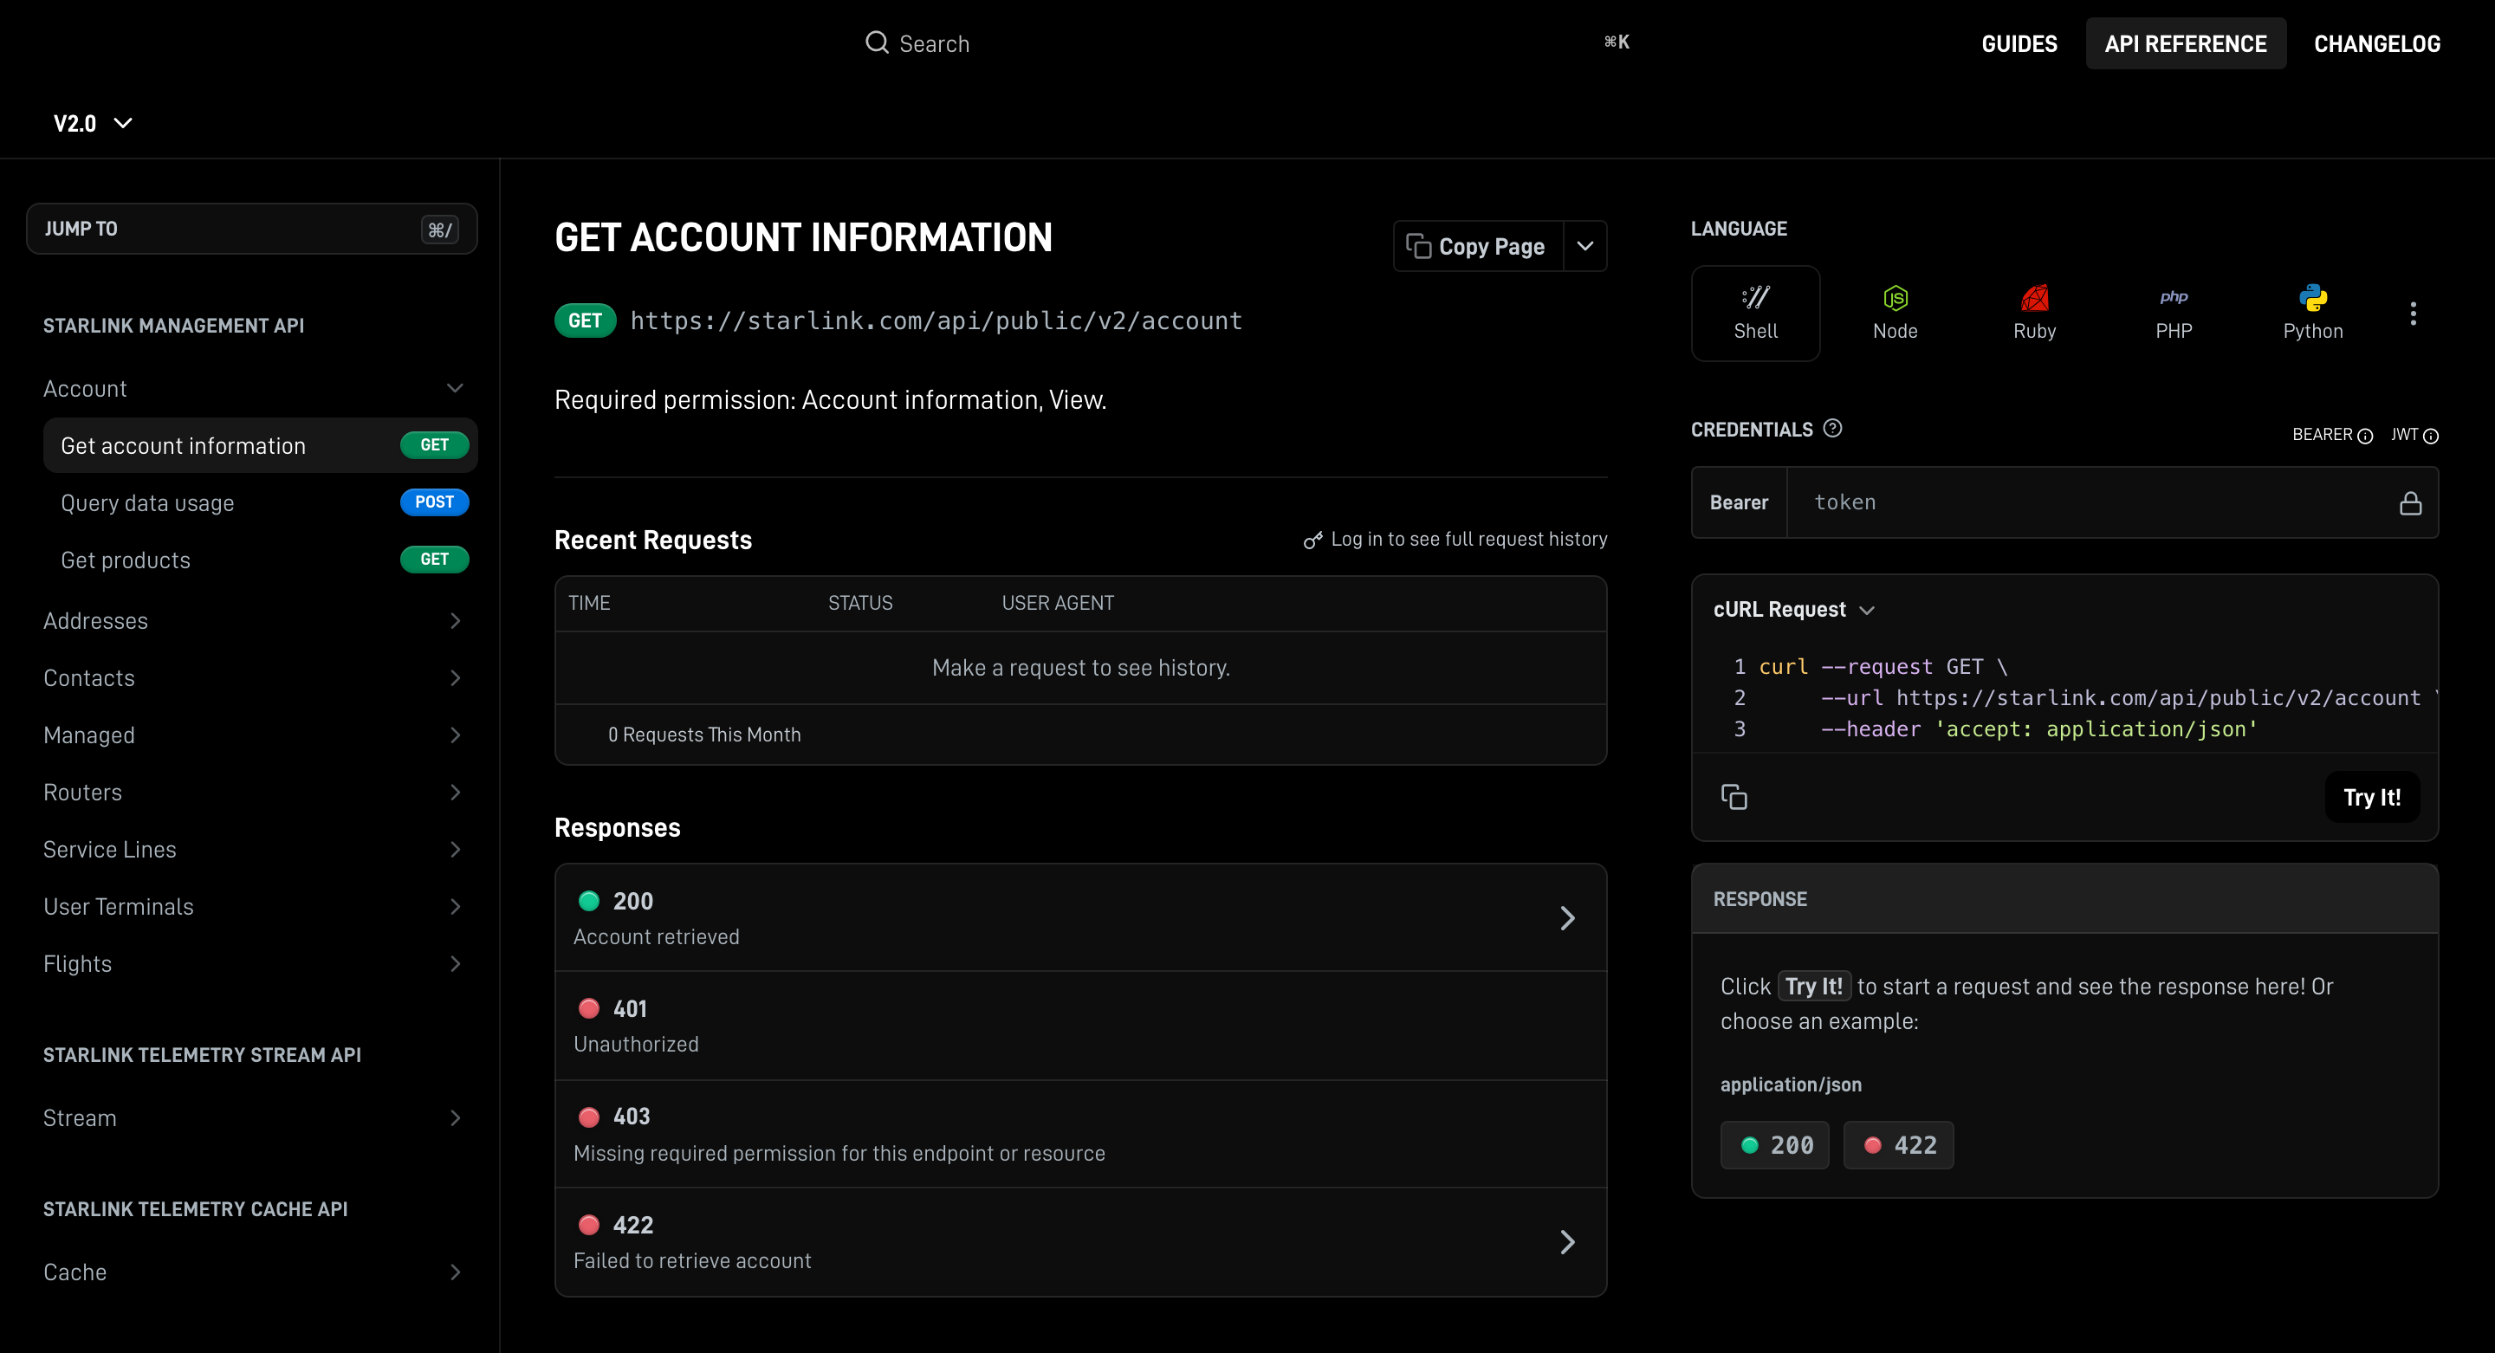Open the Changelog tab
The height and width of the screenshot is (1353, 2495).
(x=2377, y=43)
